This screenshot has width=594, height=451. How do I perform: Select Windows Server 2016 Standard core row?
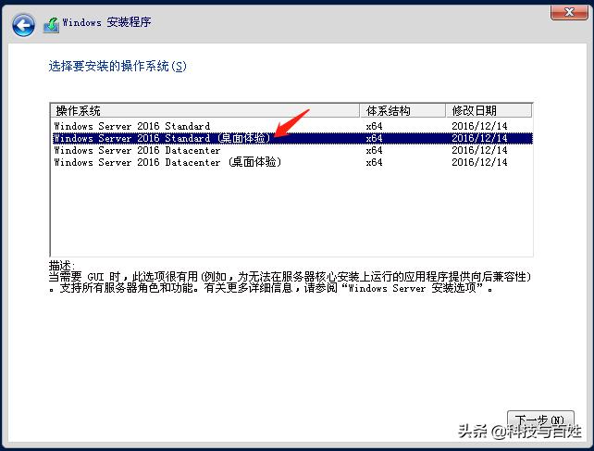(x=291, y=126)
